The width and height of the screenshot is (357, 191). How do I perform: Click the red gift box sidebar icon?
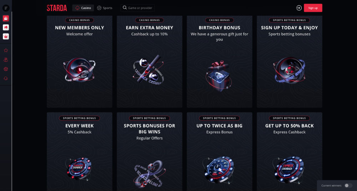point(6,19)
